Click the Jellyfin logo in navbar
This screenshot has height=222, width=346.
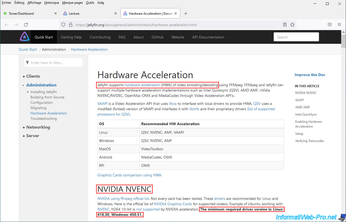click(x=24, y=37)
